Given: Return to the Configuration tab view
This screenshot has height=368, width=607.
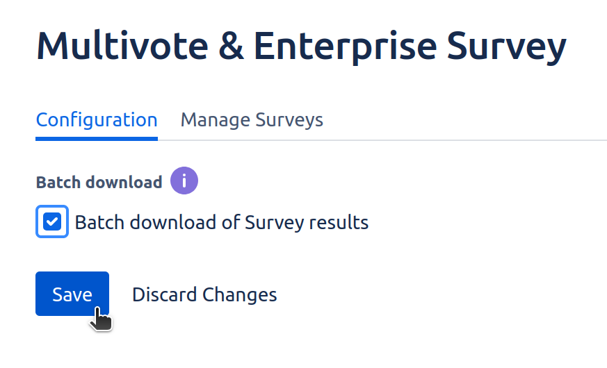Looking at the screenshot, I should click(97, 120).
